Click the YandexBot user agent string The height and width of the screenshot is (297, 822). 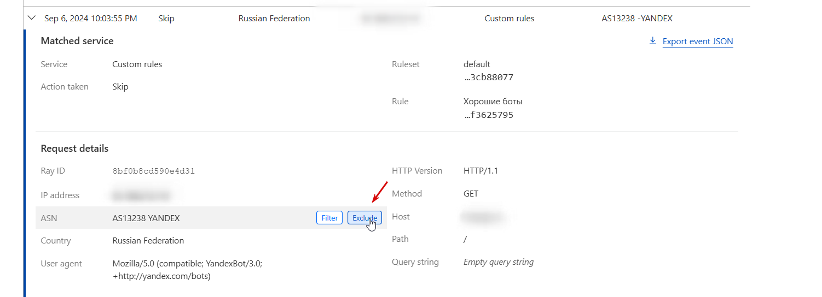point(187,270)
